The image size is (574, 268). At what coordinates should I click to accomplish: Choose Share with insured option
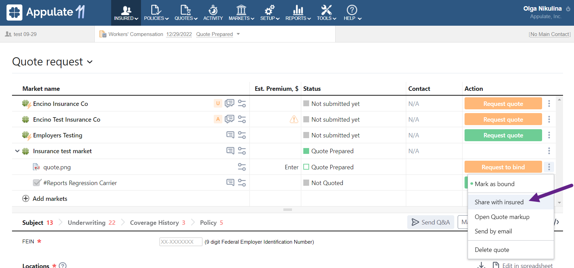(511, 202)
